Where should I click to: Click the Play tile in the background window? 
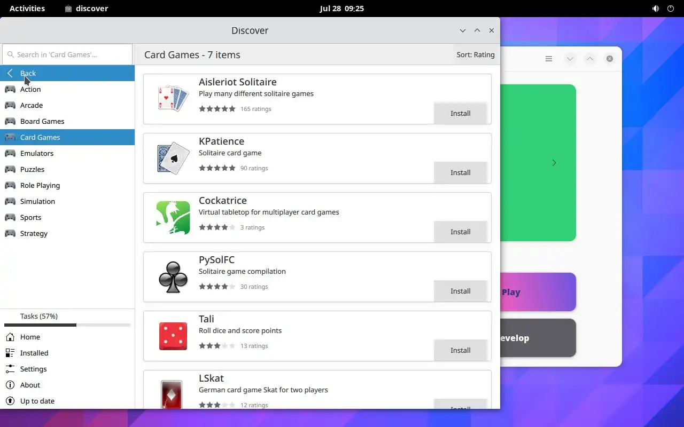point(538,292)
